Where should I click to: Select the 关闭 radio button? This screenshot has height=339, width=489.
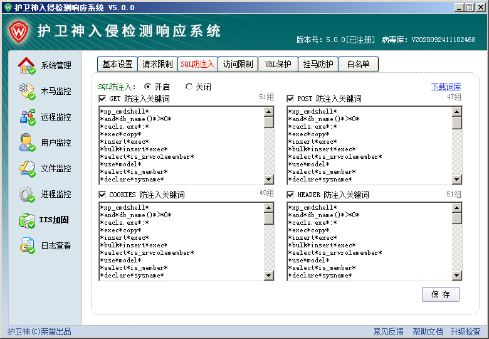click(189, 87)
